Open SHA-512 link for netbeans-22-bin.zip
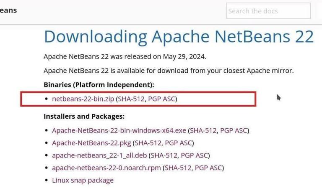Image resolution: width=322 pixels, height=191 pixels. point(130,99)
